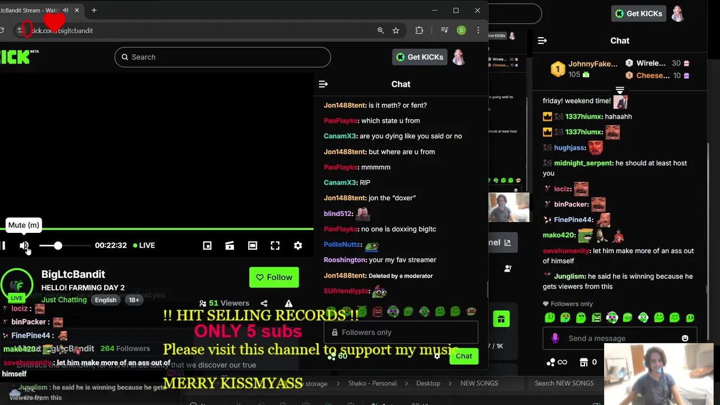
Task: Collapse the front window chat panel
Action: [x=323, y=84]
